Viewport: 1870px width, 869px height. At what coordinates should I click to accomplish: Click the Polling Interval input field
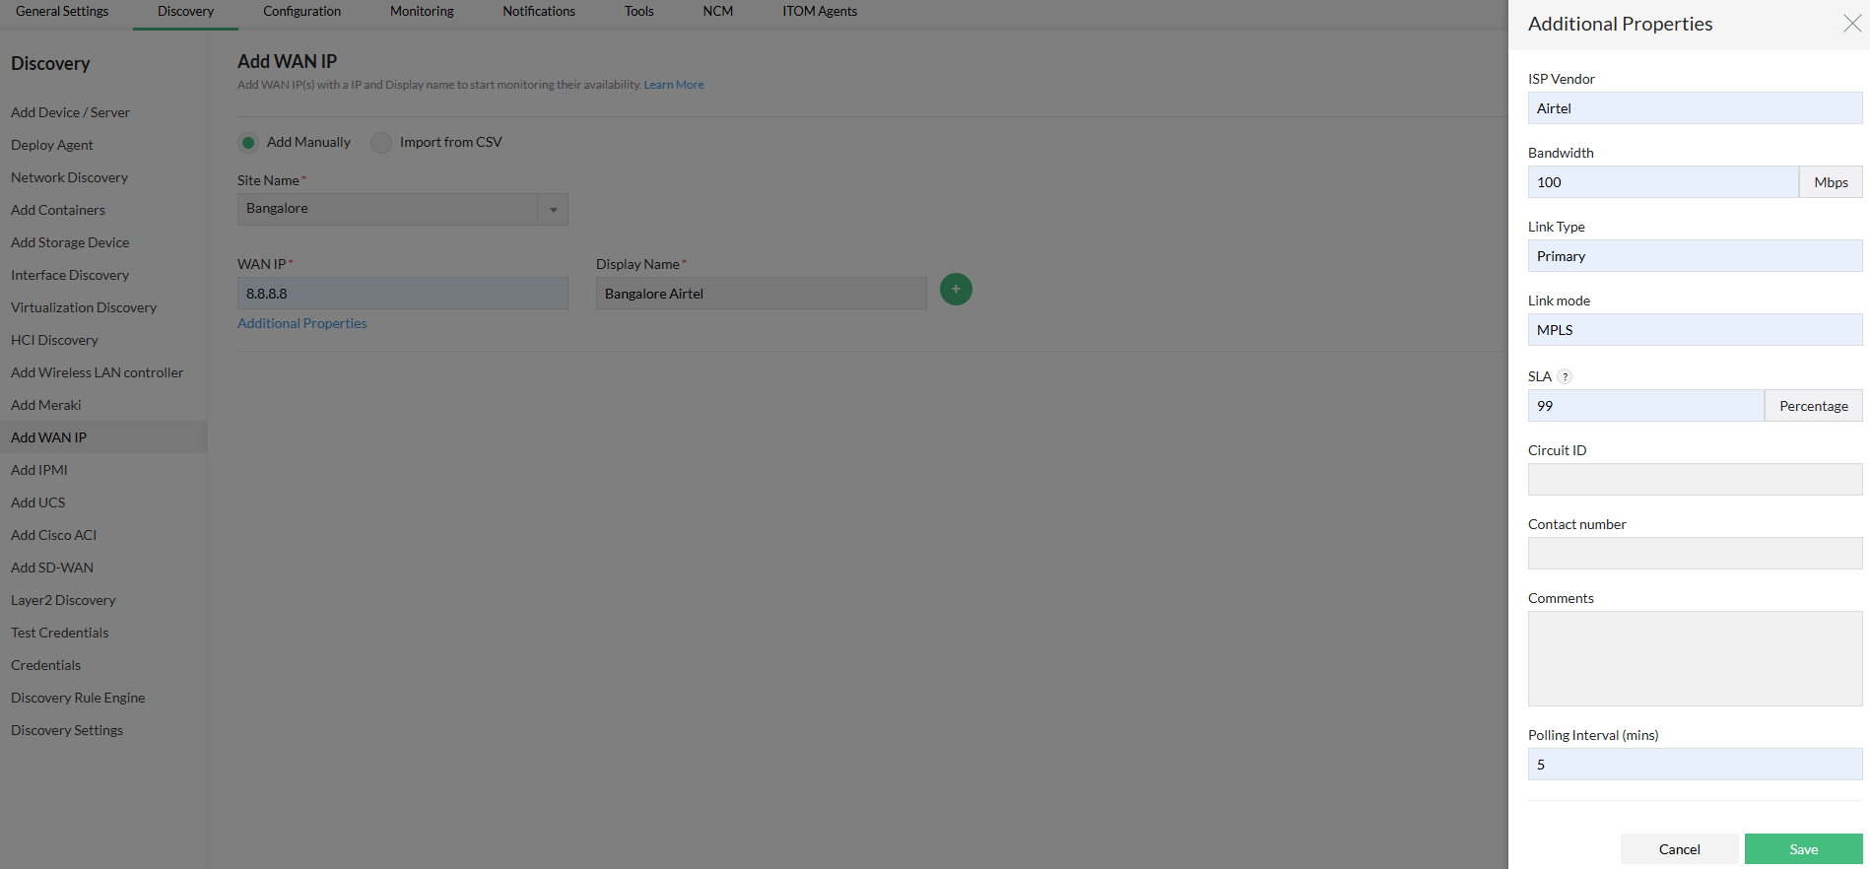(1695, 765)
